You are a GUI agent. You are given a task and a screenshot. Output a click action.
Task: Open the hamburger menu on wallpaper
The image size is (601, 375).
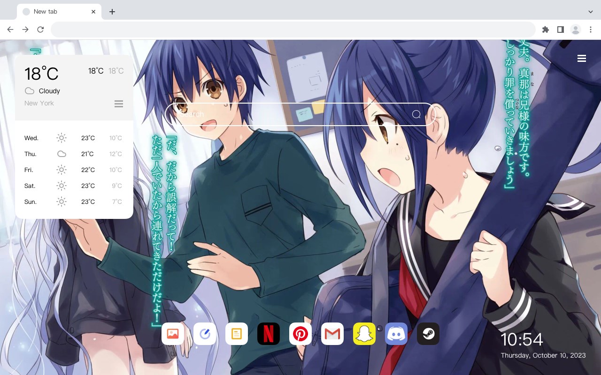pos(582,59)
